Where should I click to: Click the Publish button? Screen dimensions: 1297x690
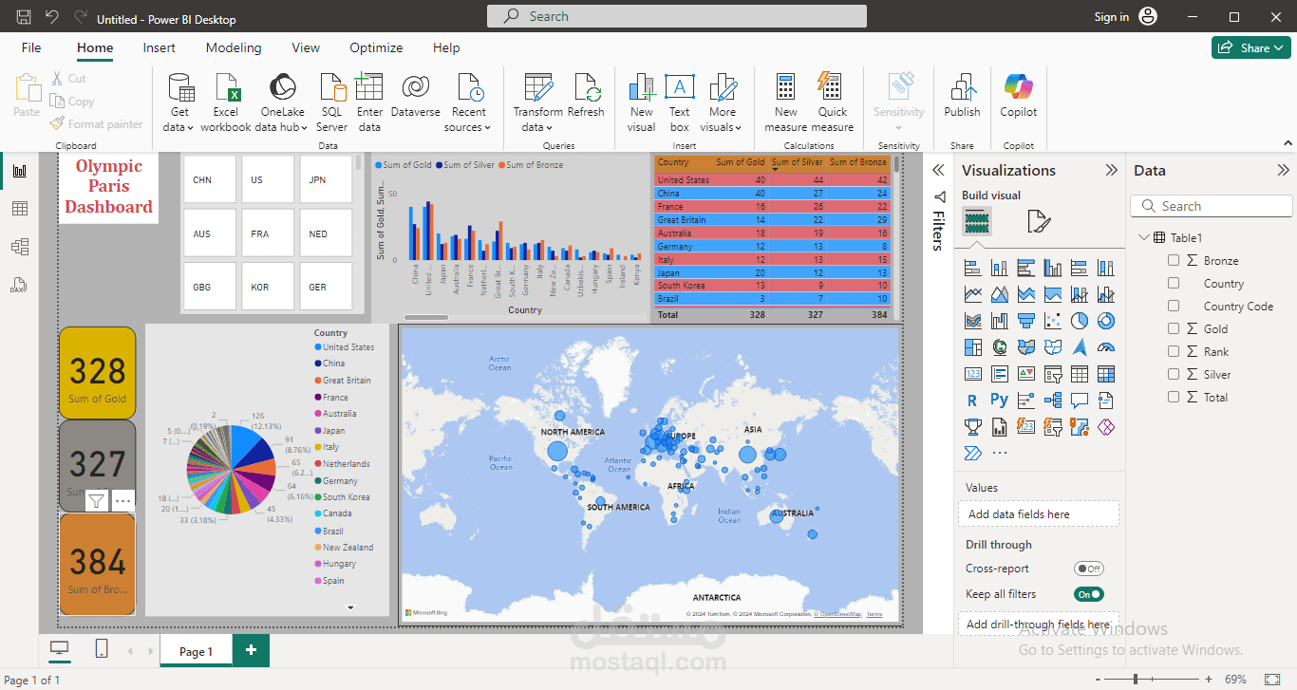tap(961, 95)
